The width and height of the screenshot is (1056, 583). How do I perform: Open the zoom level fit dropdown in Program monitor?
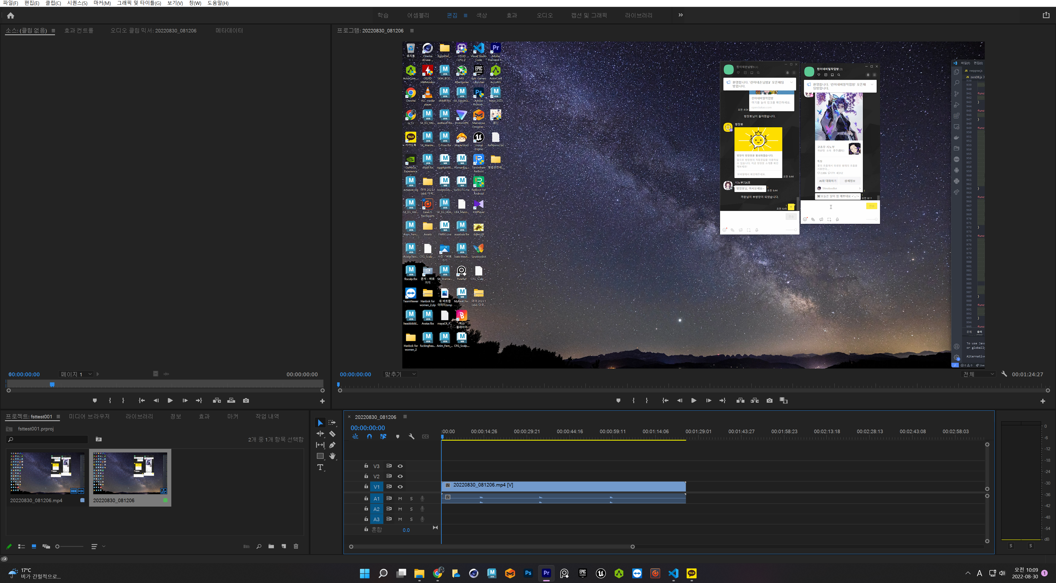(400, 374)
